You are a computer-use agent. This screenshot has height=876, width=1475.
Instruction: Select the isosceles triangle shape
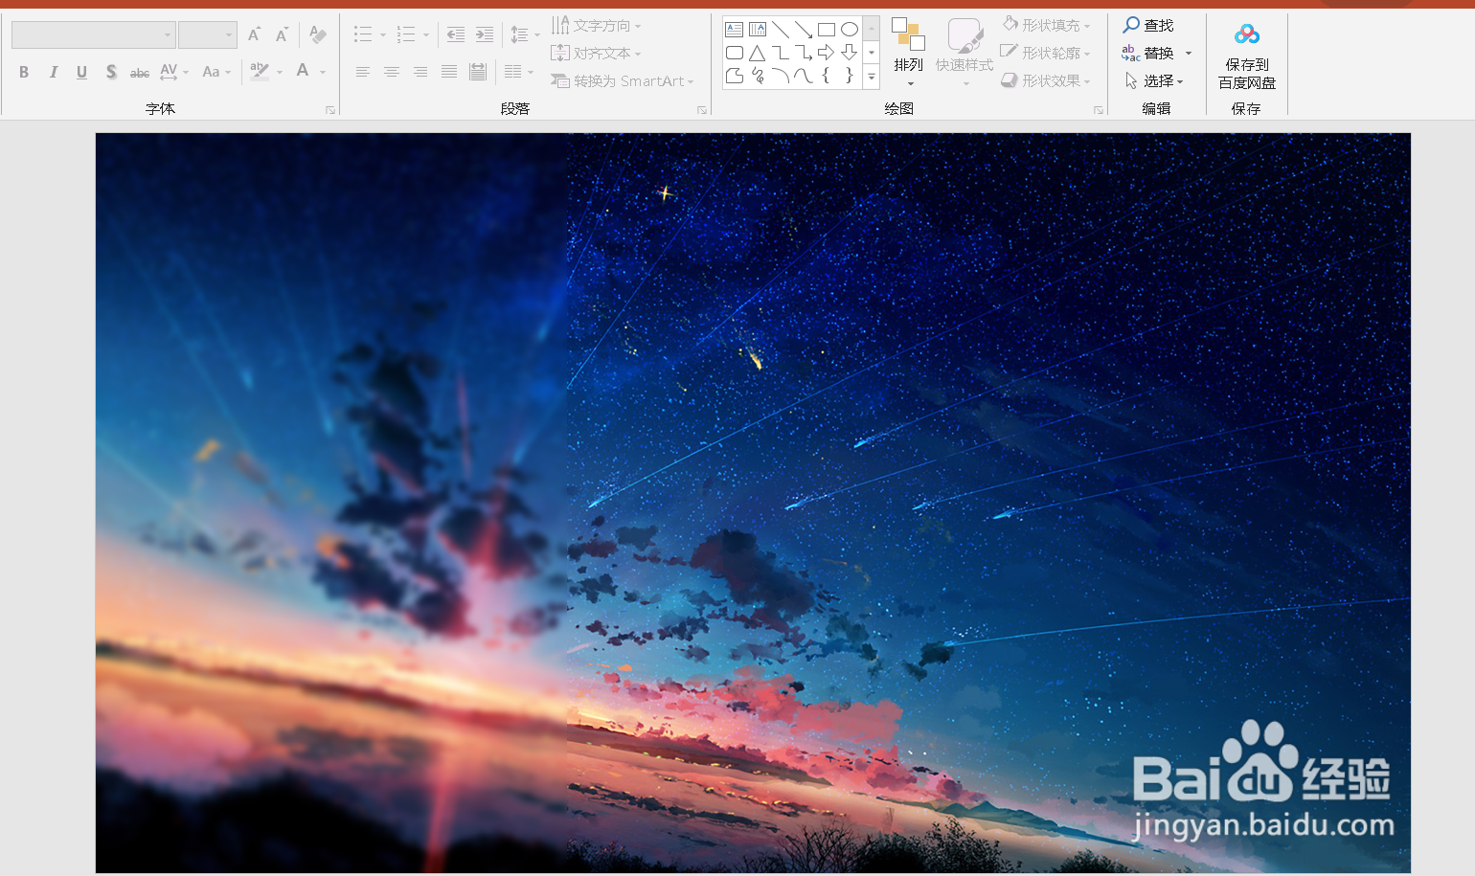pyautogui.click(x=758, y=53)
